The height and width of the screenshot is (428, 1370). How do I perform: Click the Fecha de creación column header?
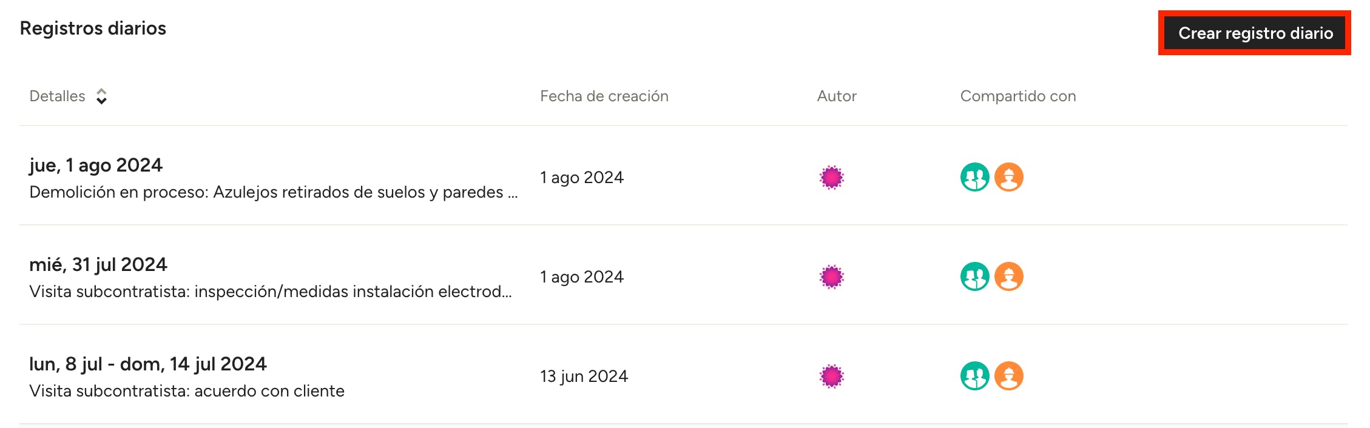coord(604,96)
